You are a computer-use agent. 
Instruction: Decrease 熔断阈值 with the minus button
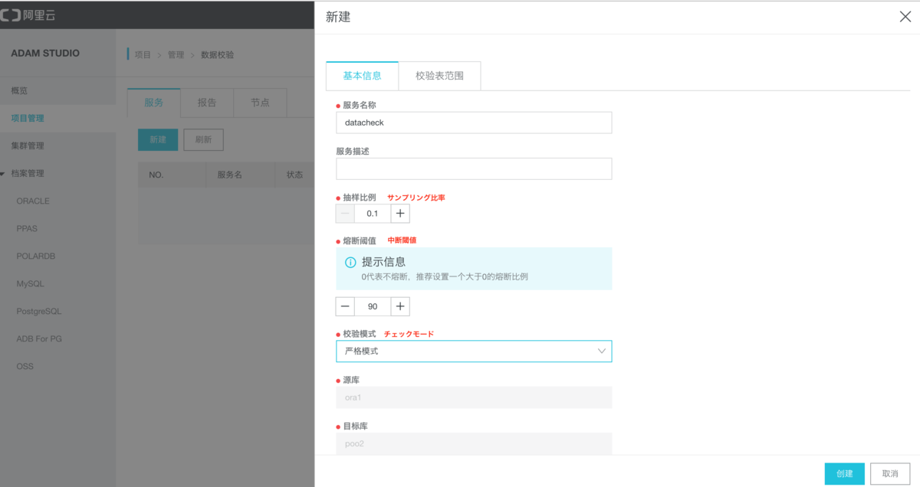coord(346,306)
